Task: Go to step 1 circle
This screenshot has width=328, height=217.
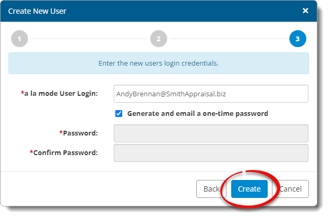Action: [x=20, y=39]
